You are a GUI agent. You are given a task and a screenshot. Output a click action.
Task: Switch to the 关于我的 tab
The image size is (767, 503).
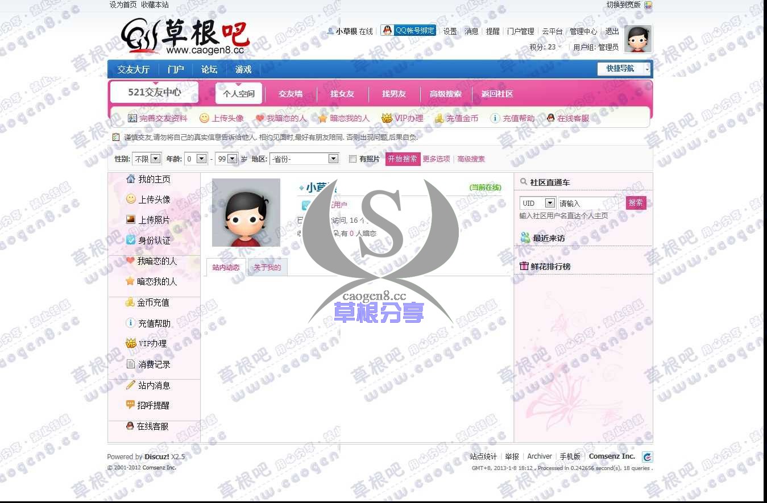pyautogui.click(x=267, y=267)
